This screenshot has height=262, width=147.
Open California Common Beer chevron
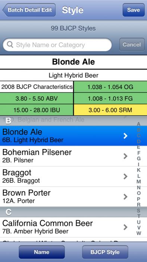125,227
